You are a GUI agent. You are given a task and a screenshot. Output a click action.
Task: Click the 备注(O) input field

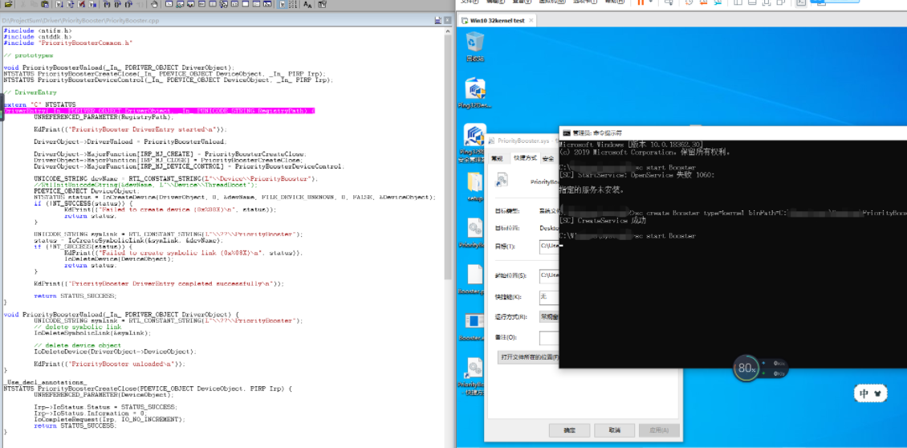tap(549, 337)
